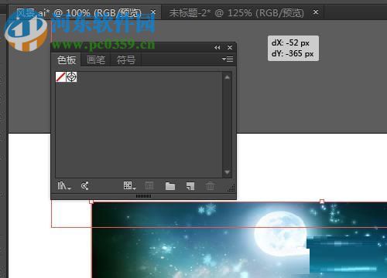
Task: Select the None swatch with red slash
Action: pos(60,77)
